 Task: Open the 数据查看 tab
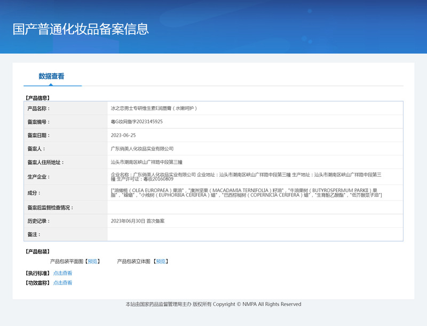click(51, 76)
